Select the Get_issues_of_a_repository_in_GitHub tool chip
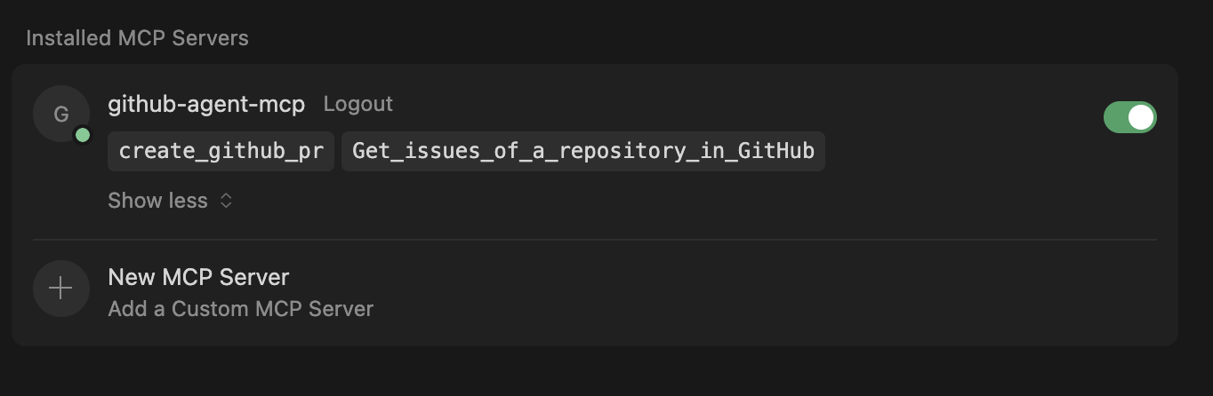 [582, 151]
